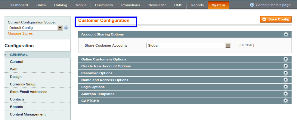
Task: Expand Address Templates arrow icon
Action: pos(286,94)
